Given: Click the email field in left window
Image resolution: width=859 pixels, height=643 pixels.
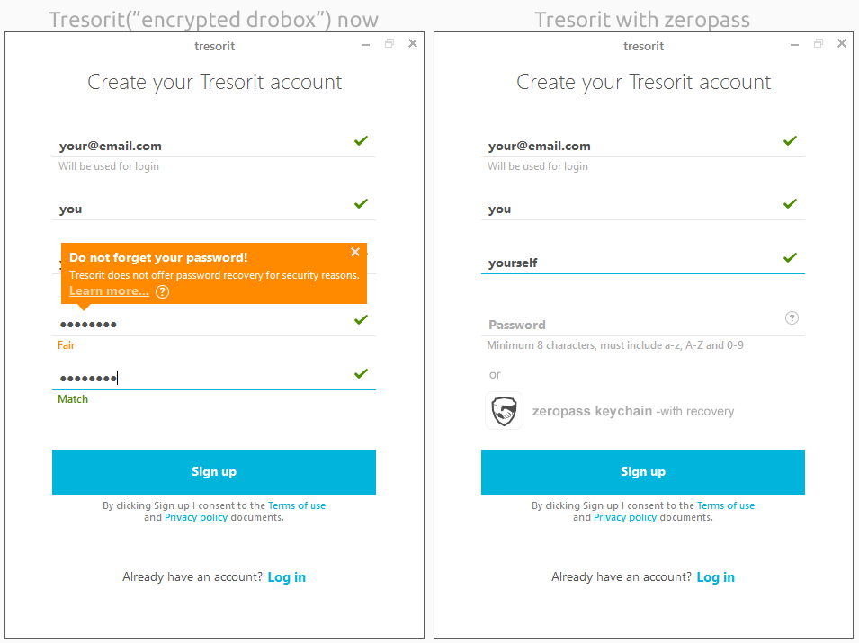Looking at the screenshot, I should (198, 146).
